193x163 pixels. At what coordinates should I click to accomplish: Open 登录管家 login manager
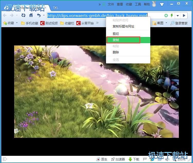pos(179,23)
